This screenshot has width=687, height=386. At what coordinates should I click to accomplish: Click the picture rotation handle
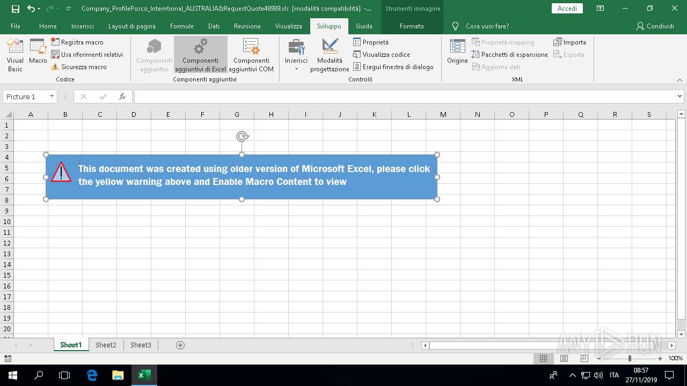(x=242, y=137)
